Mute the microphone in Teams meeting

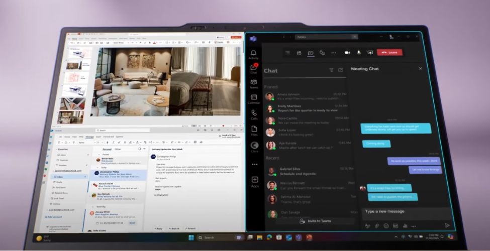coord(359,52)
